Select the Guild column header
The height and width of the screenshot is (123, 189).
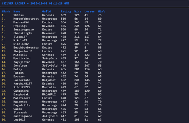(46, 11)
